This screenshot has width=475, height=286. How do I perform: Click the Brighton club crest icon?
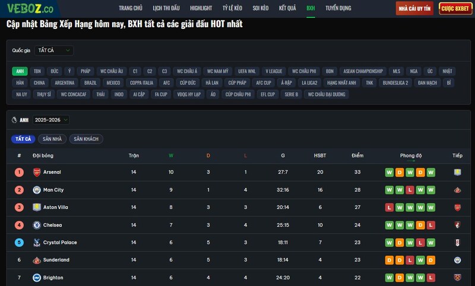coord(37,278)
